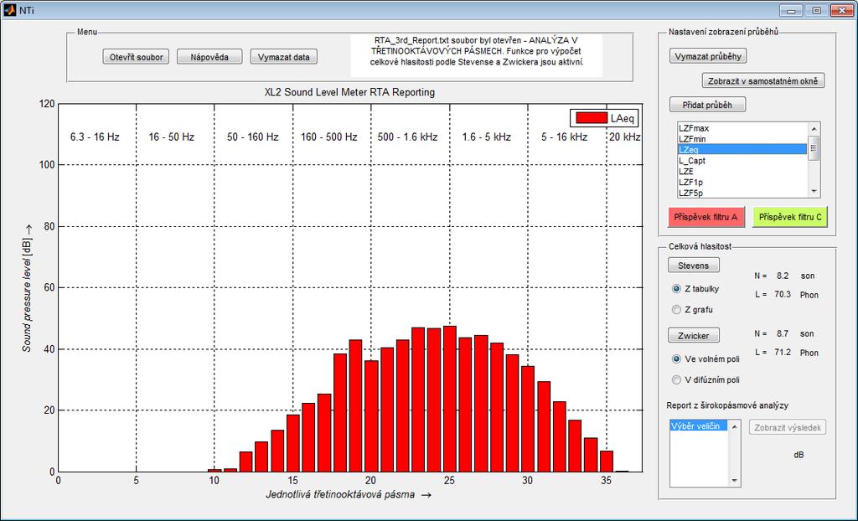Viewport: 858px width, 521px height.
Task: Click the '160 - 500 Hz' band label
Action: [x=328, y=137]
